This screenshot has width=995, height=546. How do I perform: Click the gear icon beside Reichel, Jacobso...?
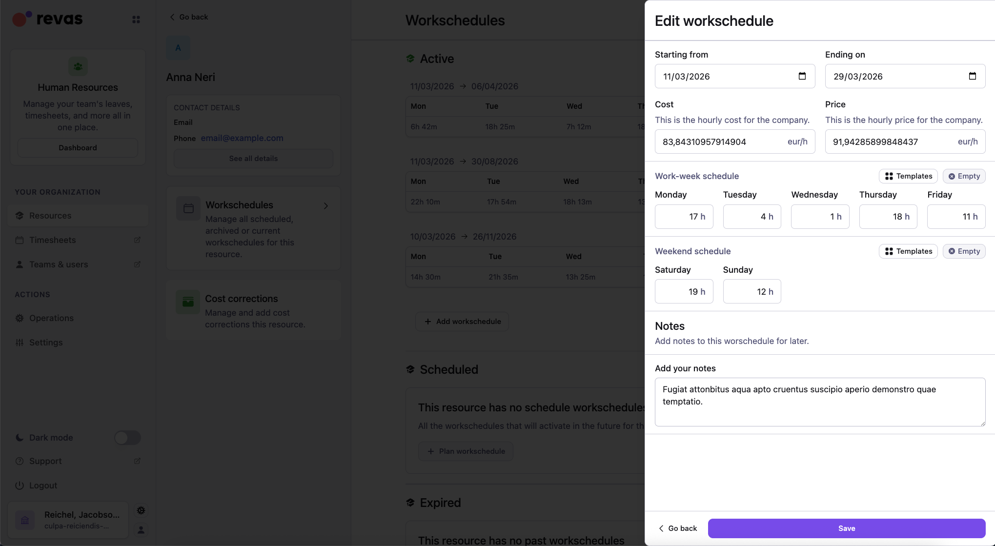pyautogui.click(x=141, y=510)
